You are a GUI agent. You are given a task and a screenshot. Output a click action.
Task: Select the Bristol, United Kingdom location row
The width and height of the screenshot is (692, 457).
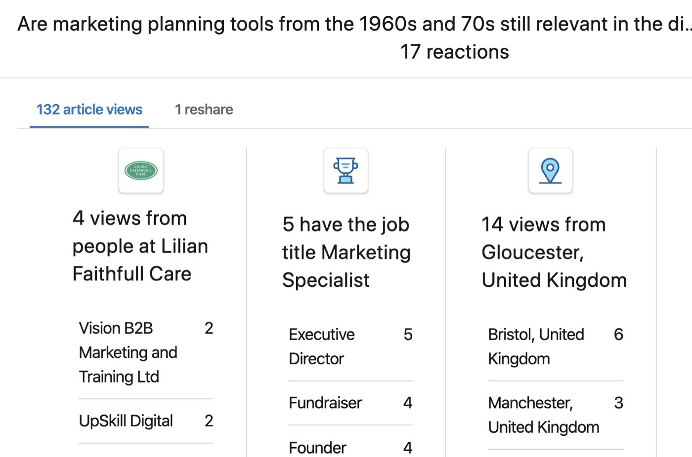[x=556, y=346]
